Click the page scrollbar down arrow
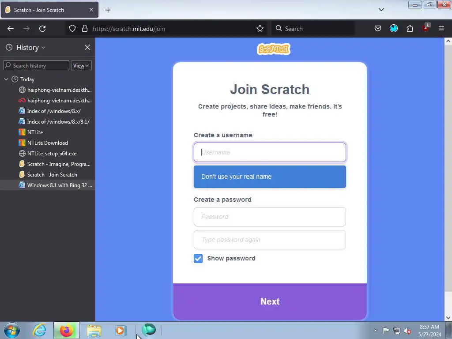 [x=448, y=317]
